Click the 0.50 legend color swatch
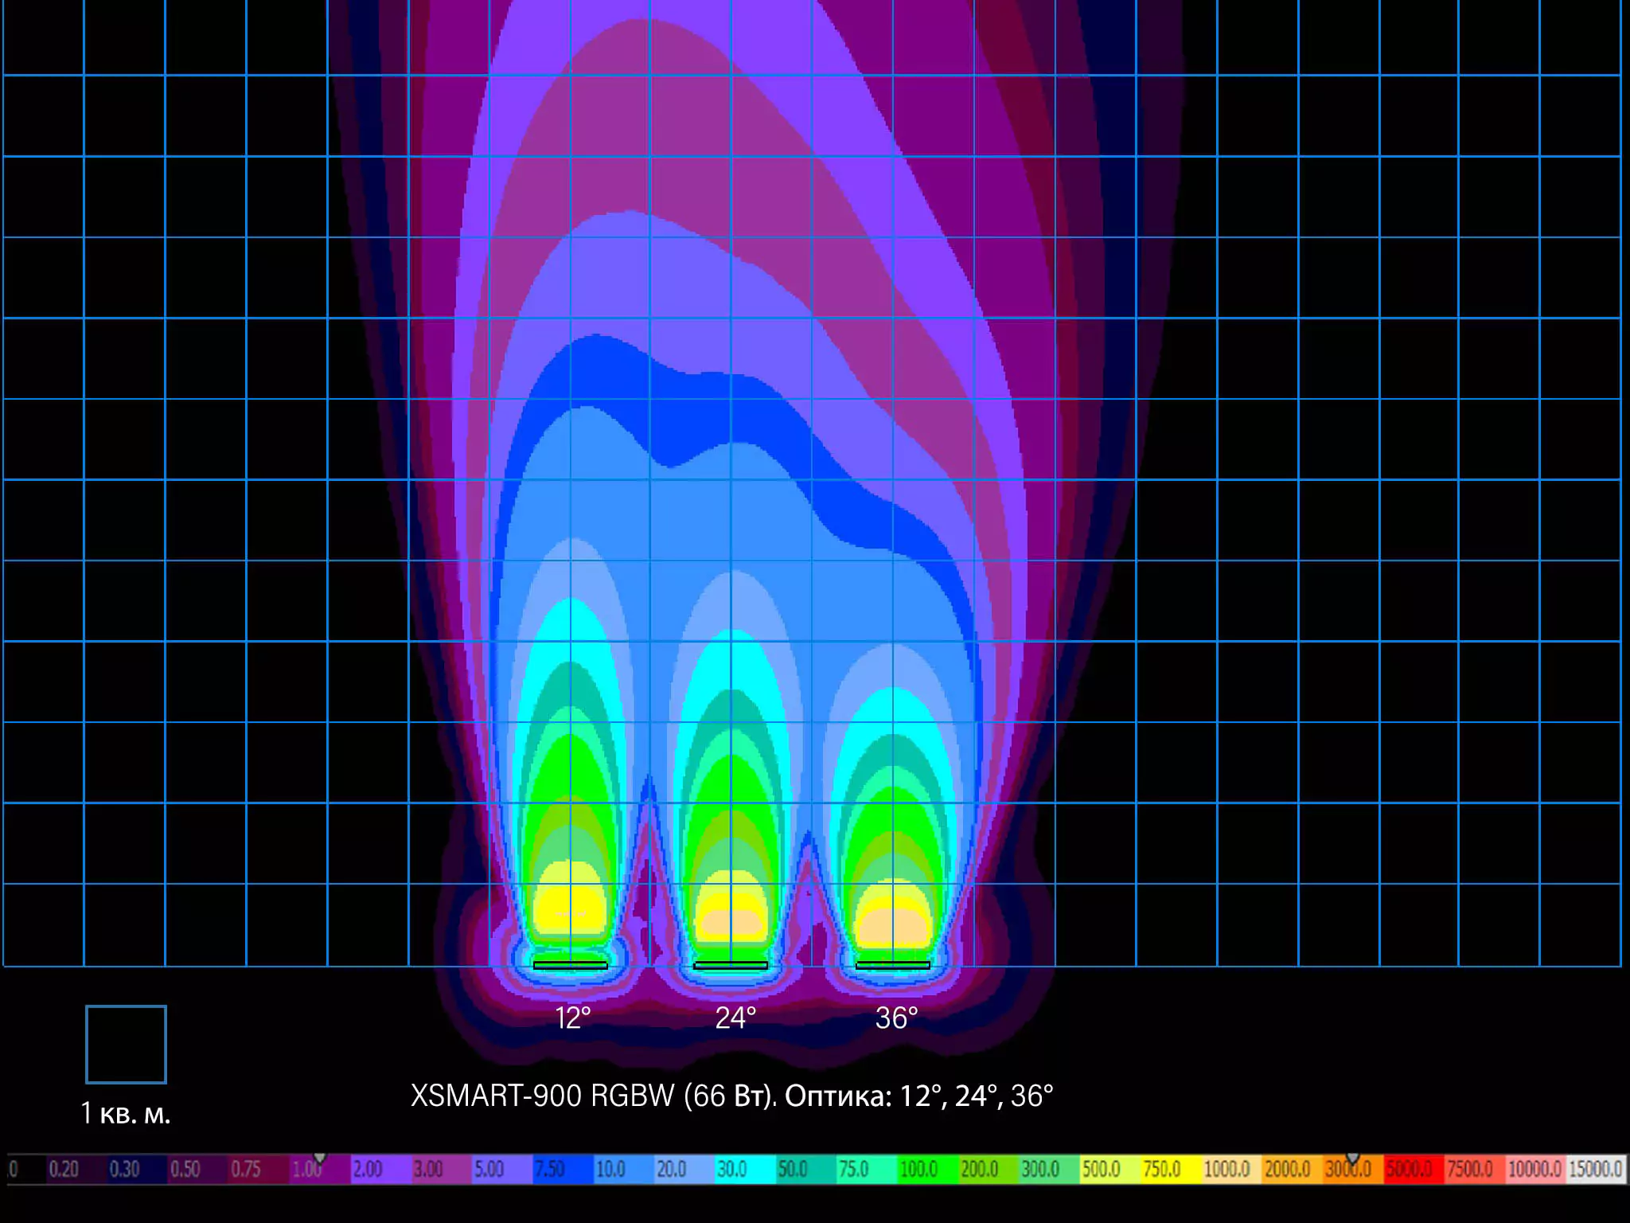Image resolution: width=1630 pixels, height=1223 pixels. [198, 1169]
